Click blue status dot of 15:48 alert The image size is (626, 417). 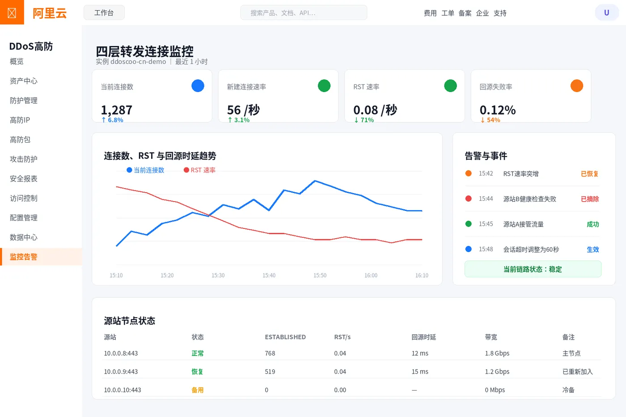click(x=468, y=249)
